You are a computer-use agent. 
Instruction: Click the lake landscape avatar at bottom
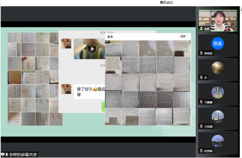click(218, 141)
